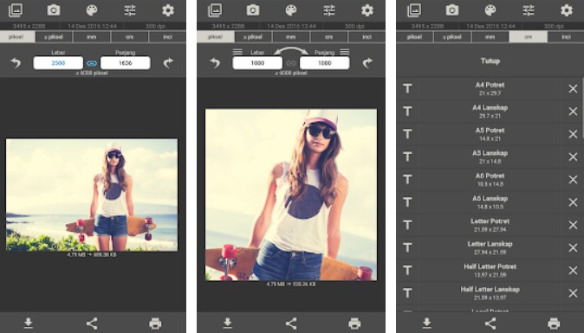Viewport: 584px width, 333px height.
Task: Open settings gear in the paper-size list screen
Action: point(567,10)
